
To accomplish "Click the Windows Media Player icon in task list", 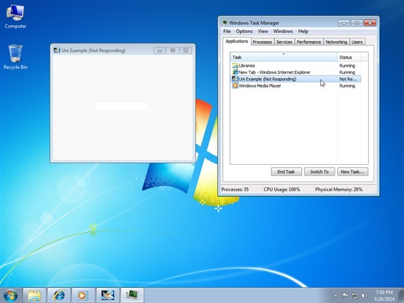I will tap(235, 86).
